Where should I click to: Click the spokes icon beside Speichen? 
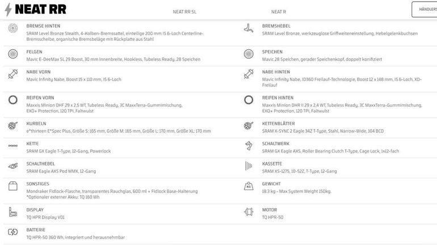coord(249,54)
